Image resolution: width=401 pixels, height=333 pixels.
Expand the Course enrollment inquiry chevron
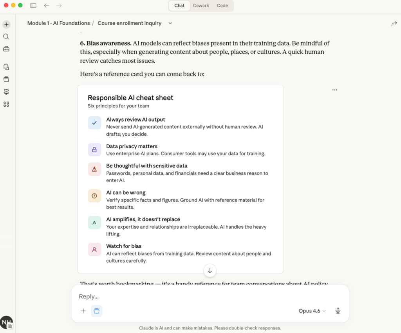[170, 23]
